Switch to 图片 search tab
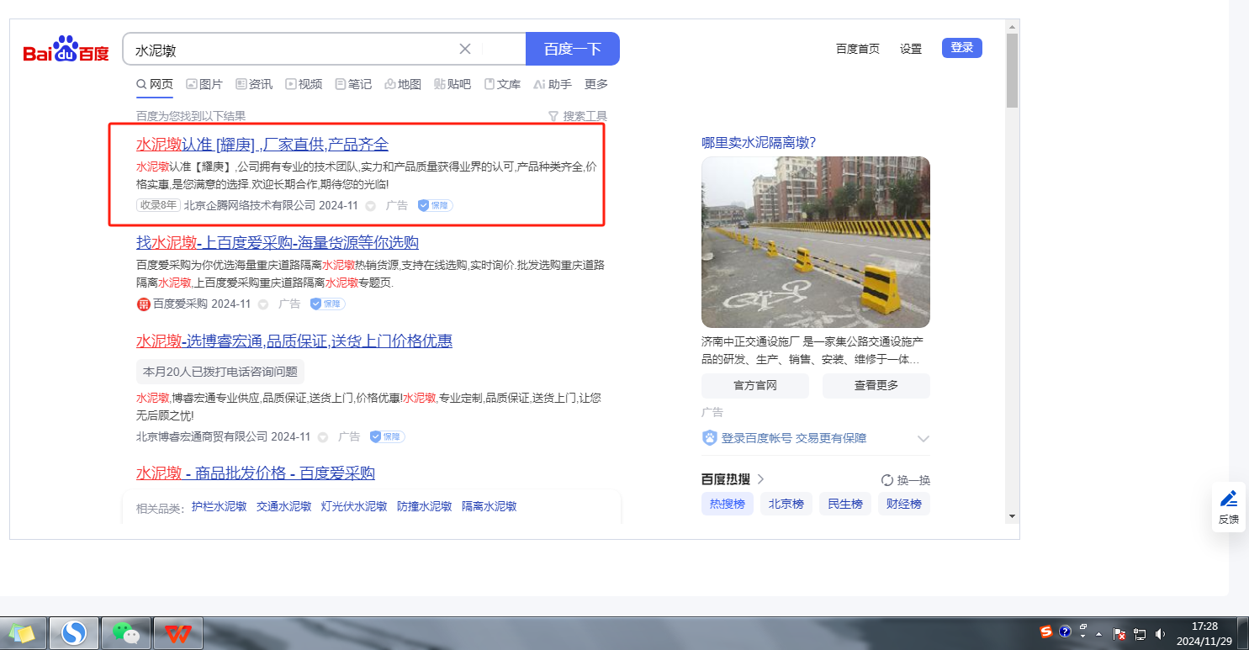The height and width of the screenshot is (650, 1249). tap(204, 84)
